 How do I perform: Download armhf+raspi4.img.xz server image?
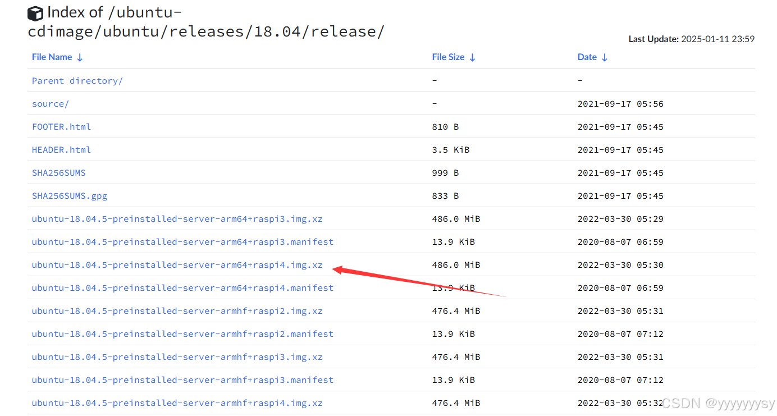coord(177,403)
